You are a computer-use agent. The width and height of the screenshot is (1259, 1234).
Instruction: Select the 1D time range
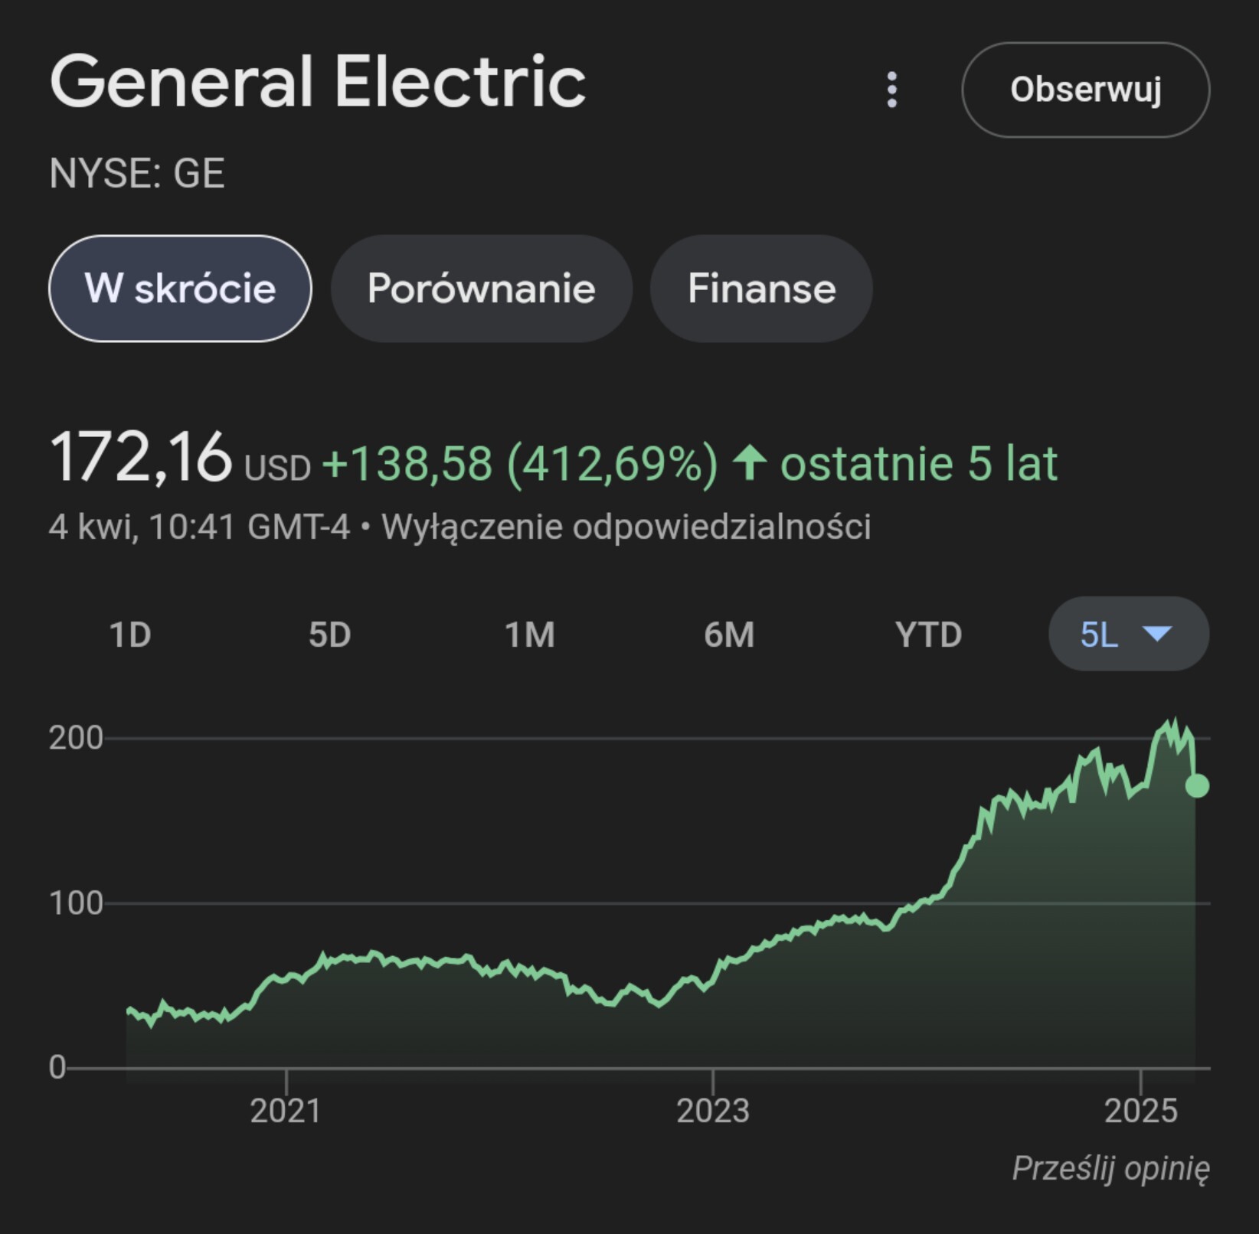130,635
